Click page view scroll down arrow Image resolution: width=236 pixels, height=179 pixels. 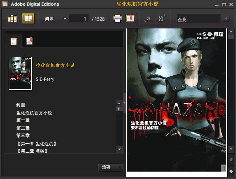pos(231,149)
